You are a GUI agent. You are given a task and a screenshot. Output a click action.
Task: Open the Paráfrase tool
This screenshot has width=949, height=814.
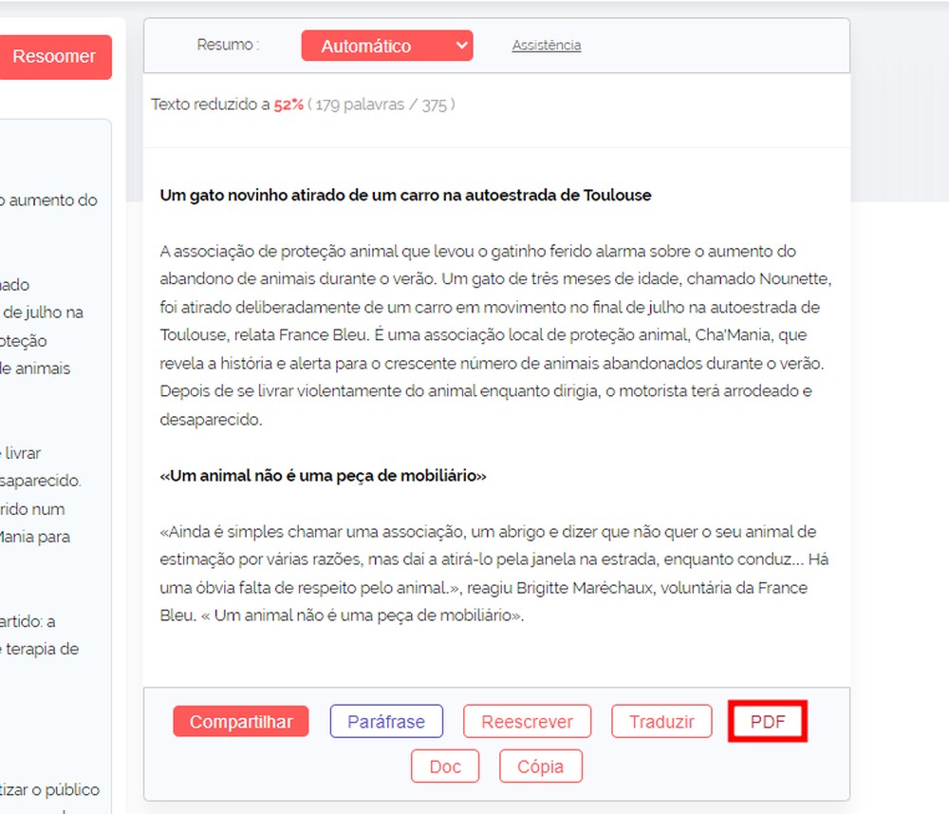pos(386,721)
